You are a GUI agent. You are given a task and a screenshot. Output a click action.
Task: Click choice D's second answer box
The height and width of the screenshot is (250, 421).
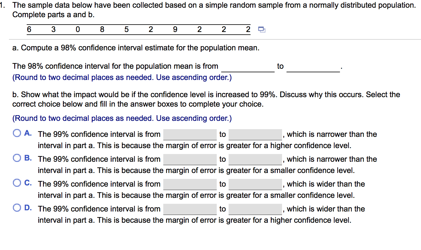point(255,209)
